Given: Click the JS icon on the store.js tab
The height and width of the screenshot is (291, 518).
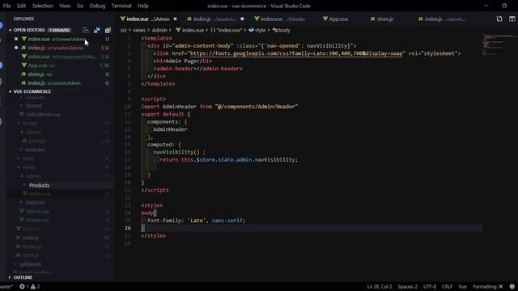Looking at the screenshot, I should 372,19.
